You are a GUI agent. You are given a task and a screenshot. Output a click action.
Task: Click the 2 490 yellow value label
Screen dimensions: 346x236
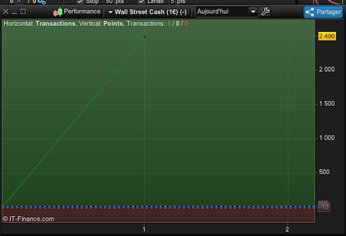[x=326, y=36]
